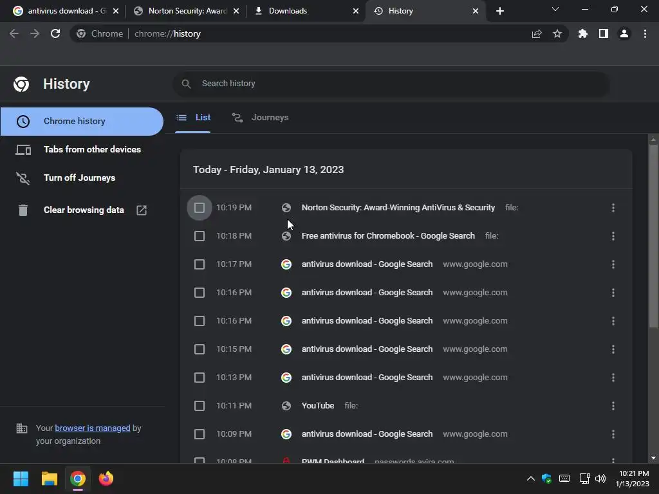Click the scrollbar down arrow
Image resolution: width=659 pixels, height=494 pixels.
click(x=653, y=458)
